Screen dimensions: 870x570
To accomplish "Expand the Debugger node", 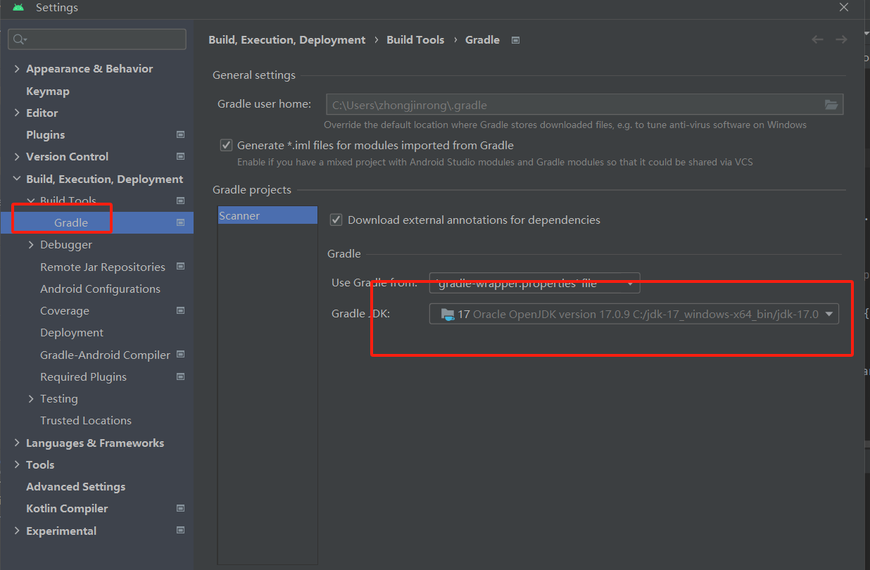I will 31,244.
